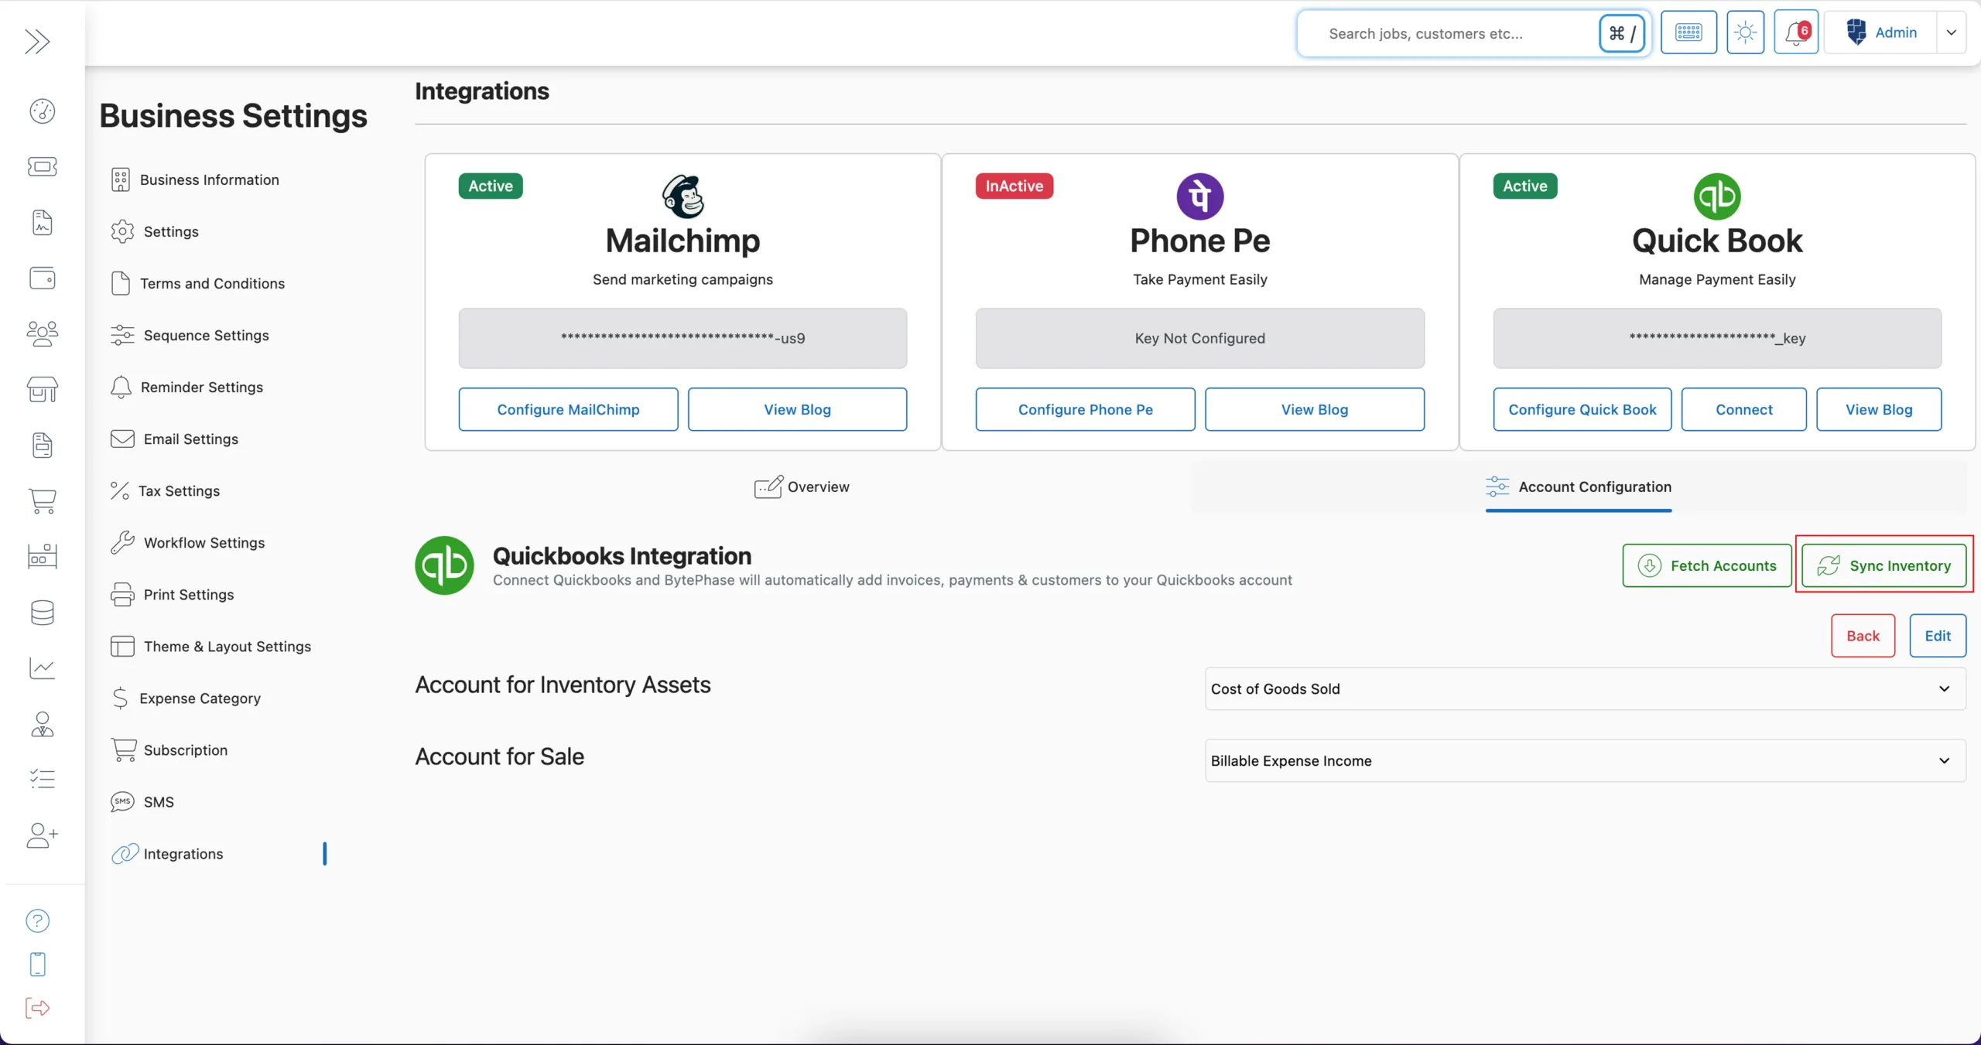This screenshot has height=1045, width=1981.
Task: Click Connect on Quick Book card
Action: (x=1743, y=409)
